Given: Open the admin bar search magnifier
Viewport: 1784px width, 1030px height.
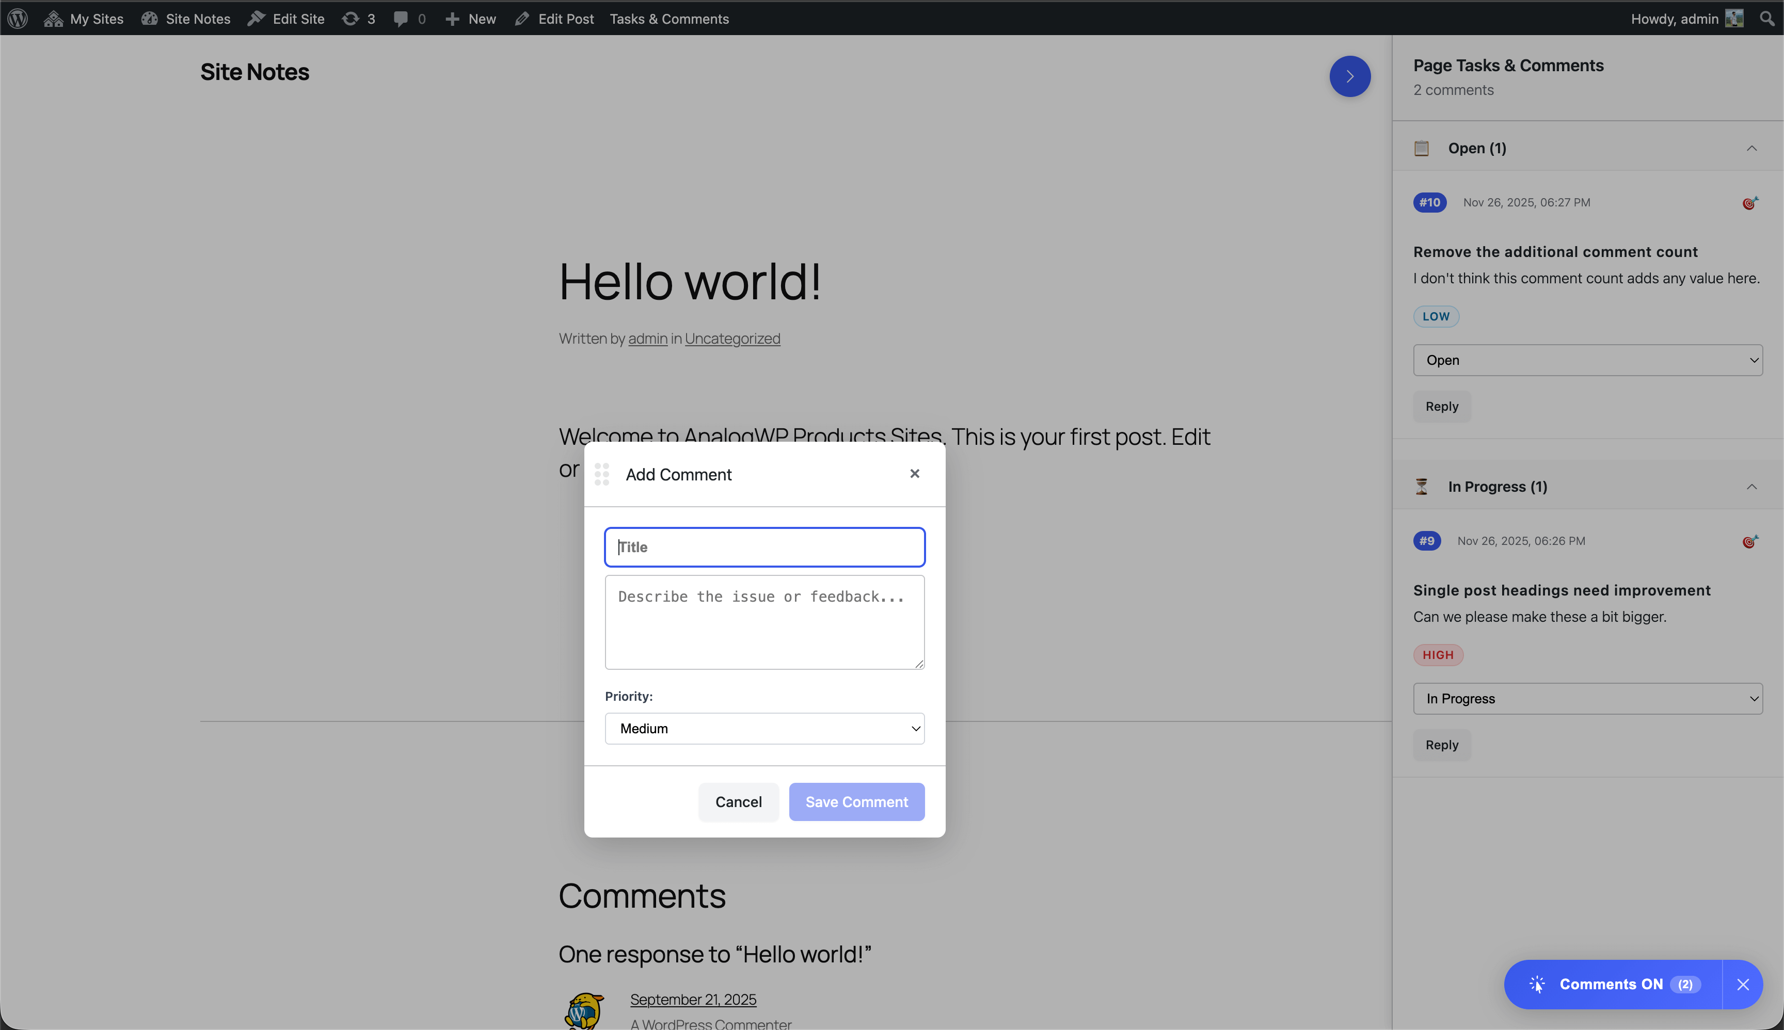Looking at the screenshot, I should point(1766,19).
